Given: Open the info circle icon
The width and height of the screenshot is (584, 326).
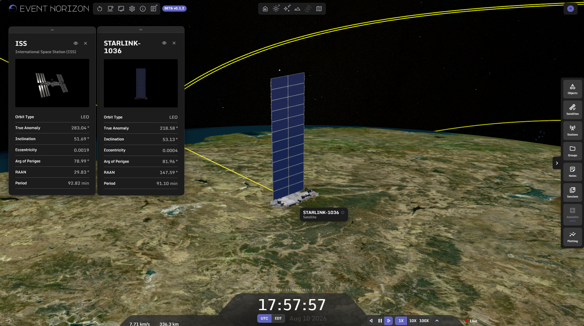Looking at the screenshot, I should point(143,9).
